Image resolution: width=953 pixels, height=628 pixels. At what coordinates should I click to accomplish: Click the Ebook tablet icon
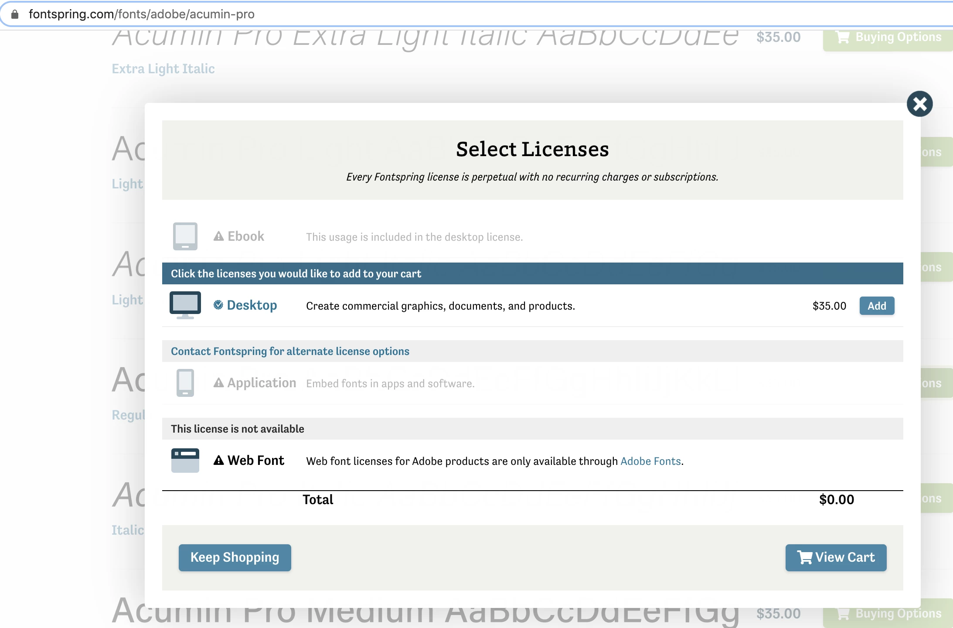click(x=185, y=236)
